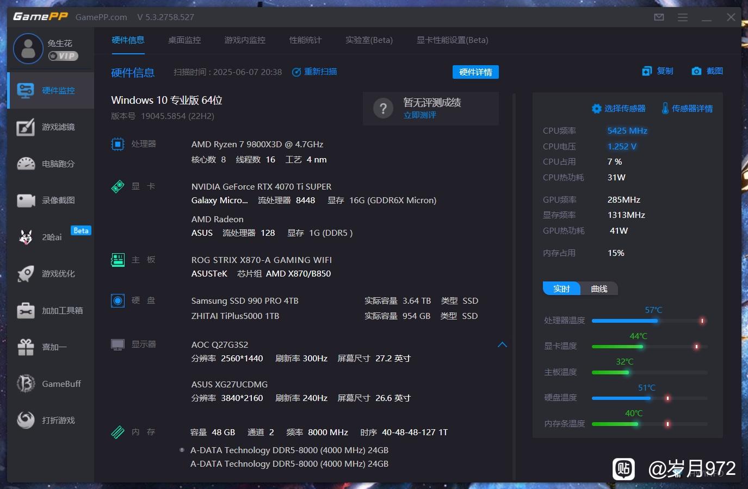
Task: Click the 处理器 CPU icon
Action: tap(118, 144)
